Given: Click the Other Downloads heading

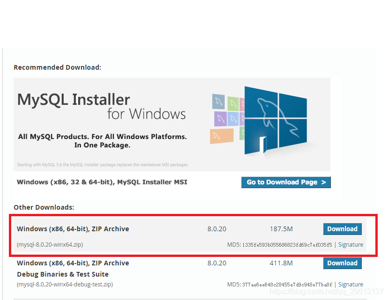Looking at the screenshot, I should [x=44, y=207].
